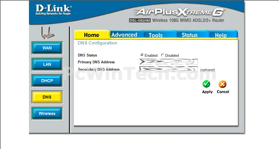
Task: Click the Primary DNS Address field
Action: coord(169,62)
